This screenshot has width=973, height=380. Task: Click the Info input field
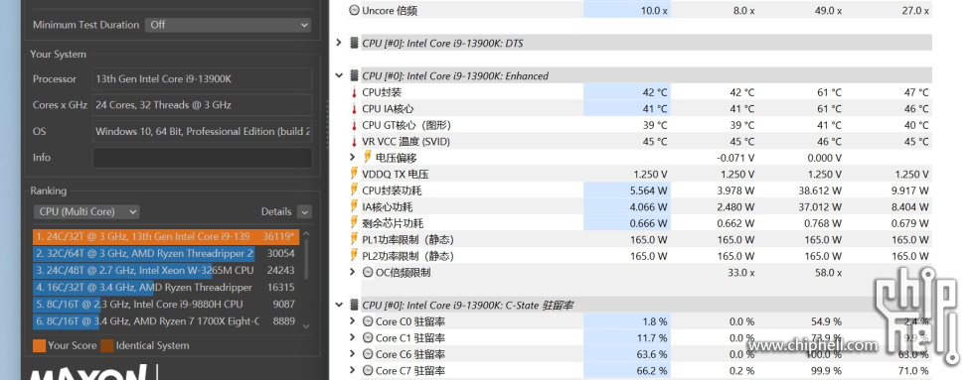[203, 158]
